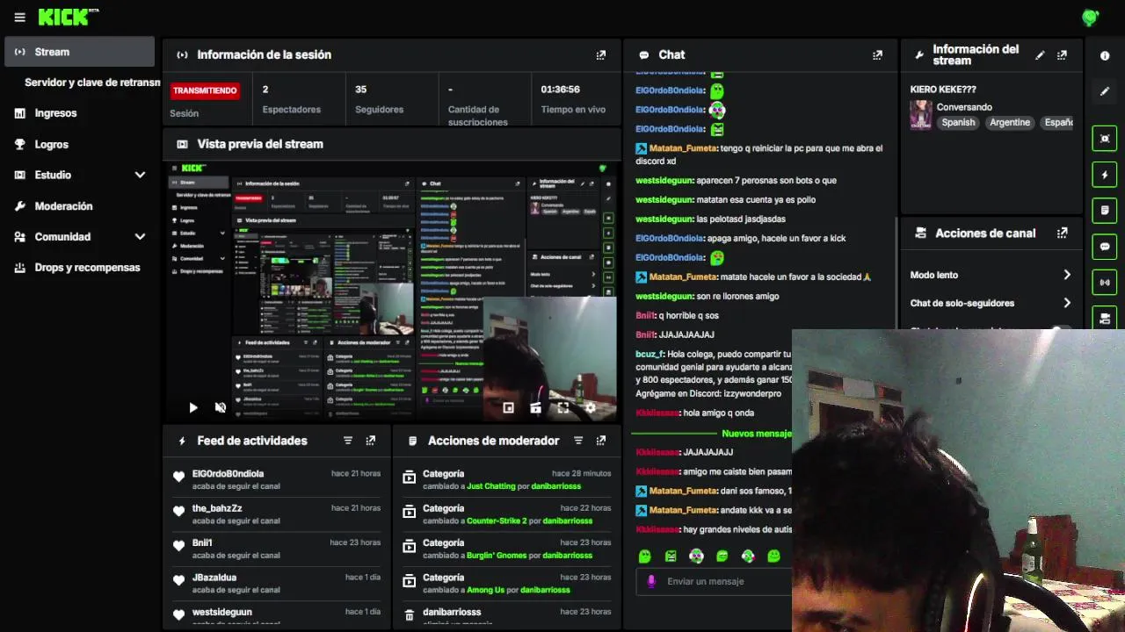Pop out the Feed de actividades panel
Screen dimensions: 1125x632
point(371,441)
